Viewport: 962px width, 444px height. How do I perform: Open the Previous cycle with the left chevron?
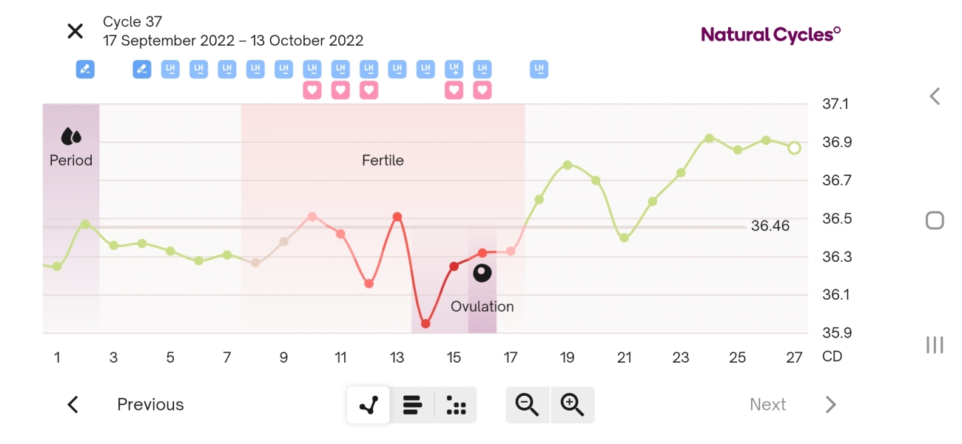pos(73,405)
